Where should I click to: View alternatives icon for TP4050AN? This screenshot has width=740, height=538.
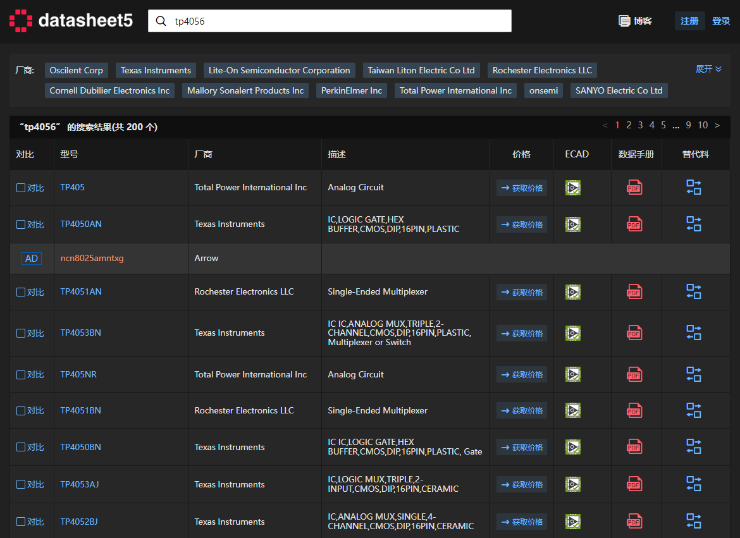click(693, 224)
